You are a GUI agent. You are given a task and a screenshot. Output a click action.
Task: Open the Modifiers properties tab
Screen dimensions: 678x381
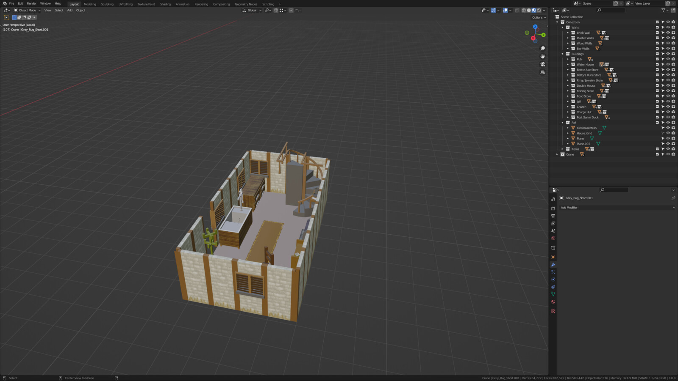click(553, 265)
